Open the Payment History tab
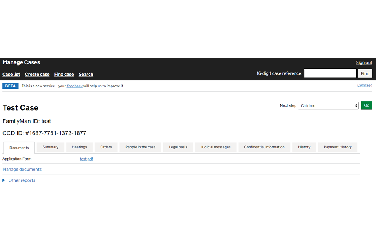 [x=338, y=147]
